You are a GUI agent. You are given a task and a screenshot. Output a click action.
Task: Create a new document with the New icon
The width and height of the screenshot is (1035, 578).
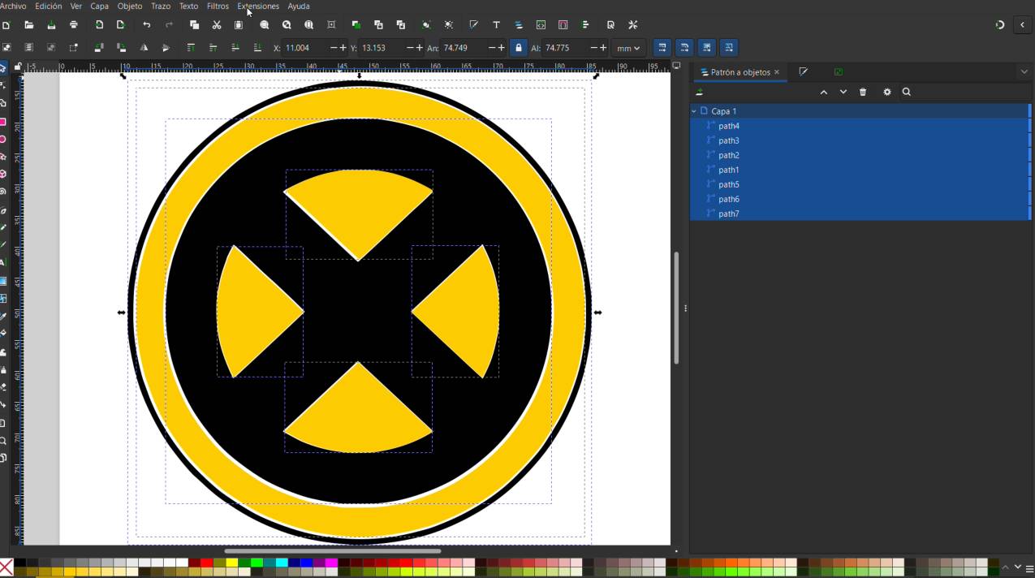point(6,25)
